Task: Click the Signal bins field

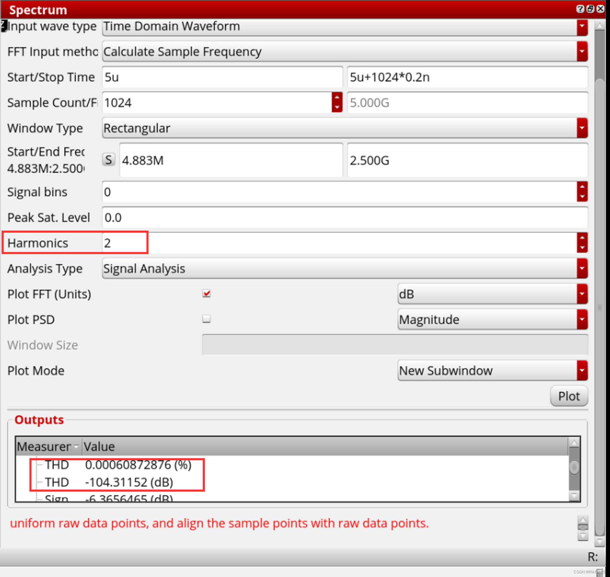Action: (x=339, y=192)
